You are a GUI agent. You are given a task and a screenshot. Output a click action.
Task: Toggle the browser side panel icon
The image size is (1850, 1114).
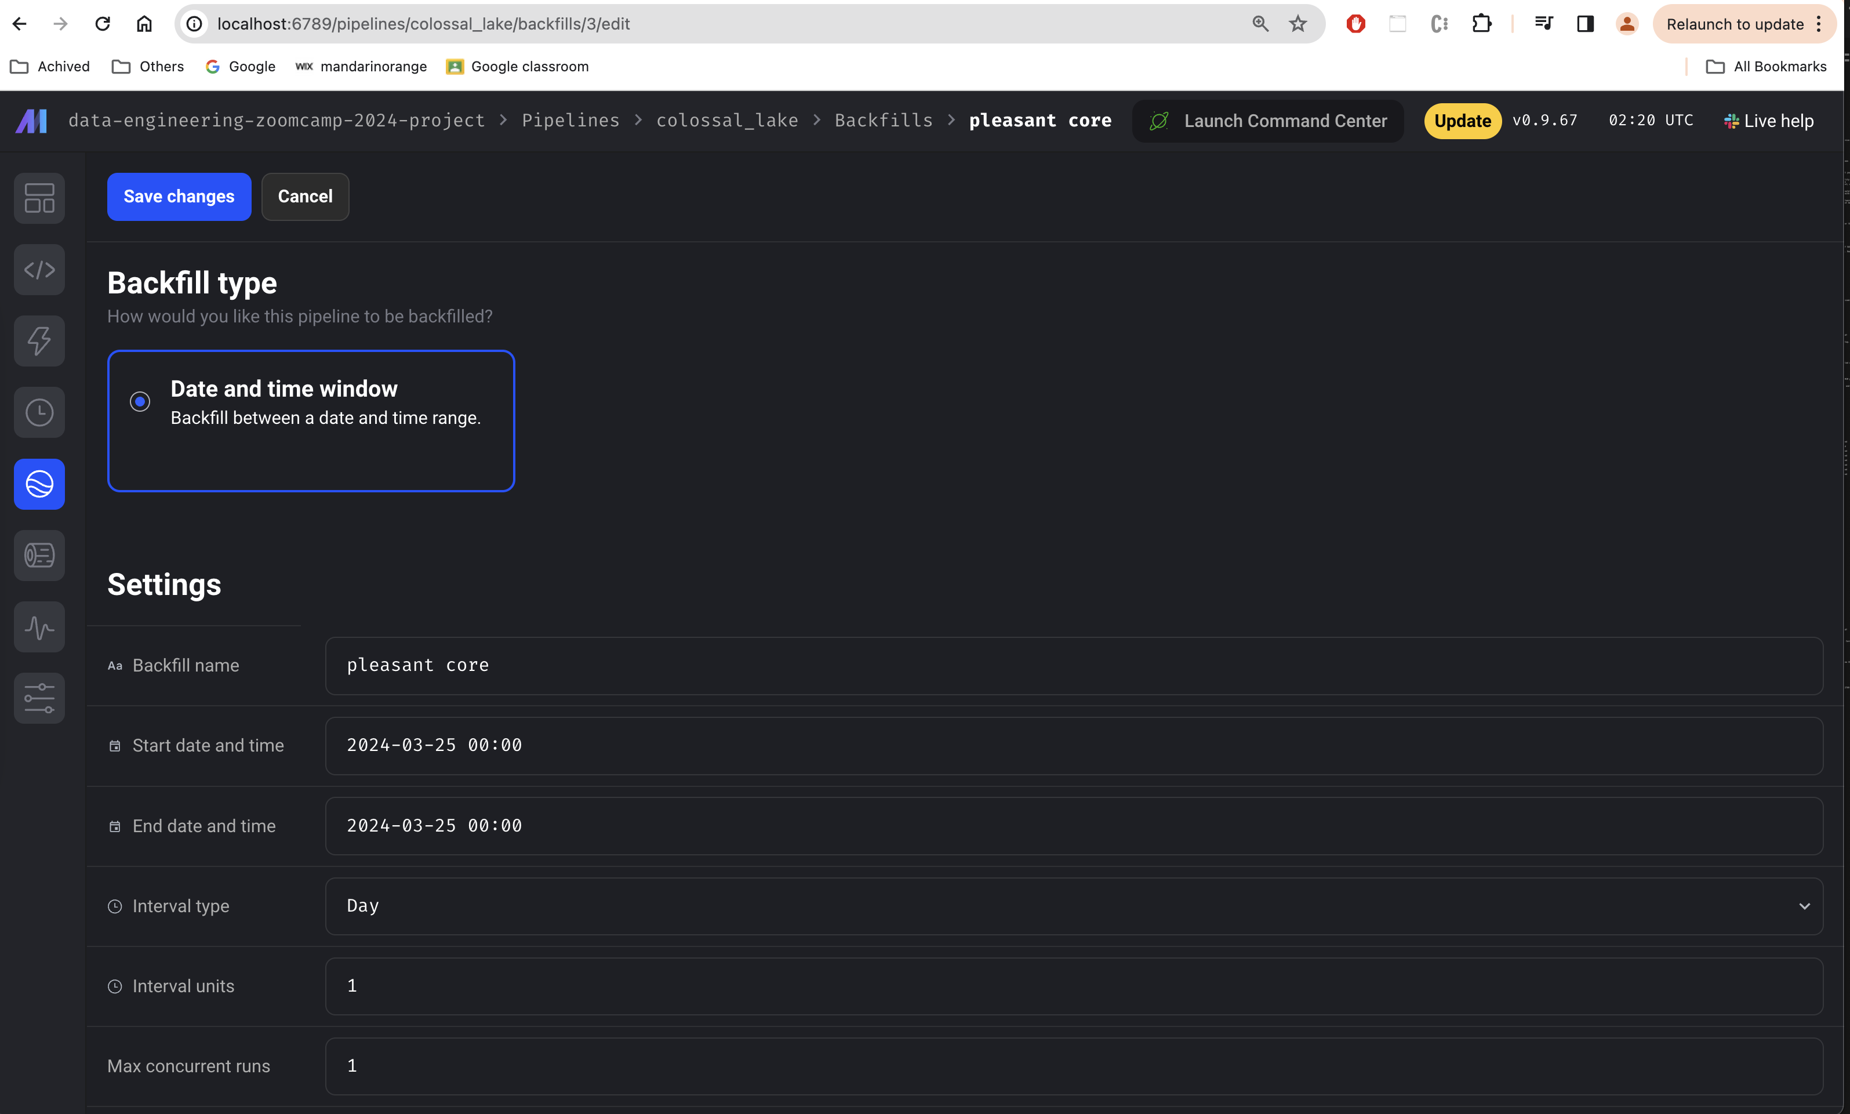(1585, 24)
